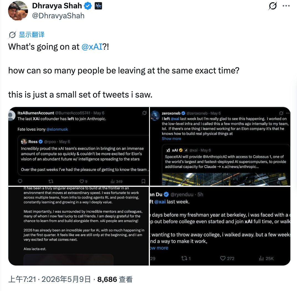This screenshot has width=297, height=291.
Task: Open the @DhravyaShah handle
Action: pos(58,16)
